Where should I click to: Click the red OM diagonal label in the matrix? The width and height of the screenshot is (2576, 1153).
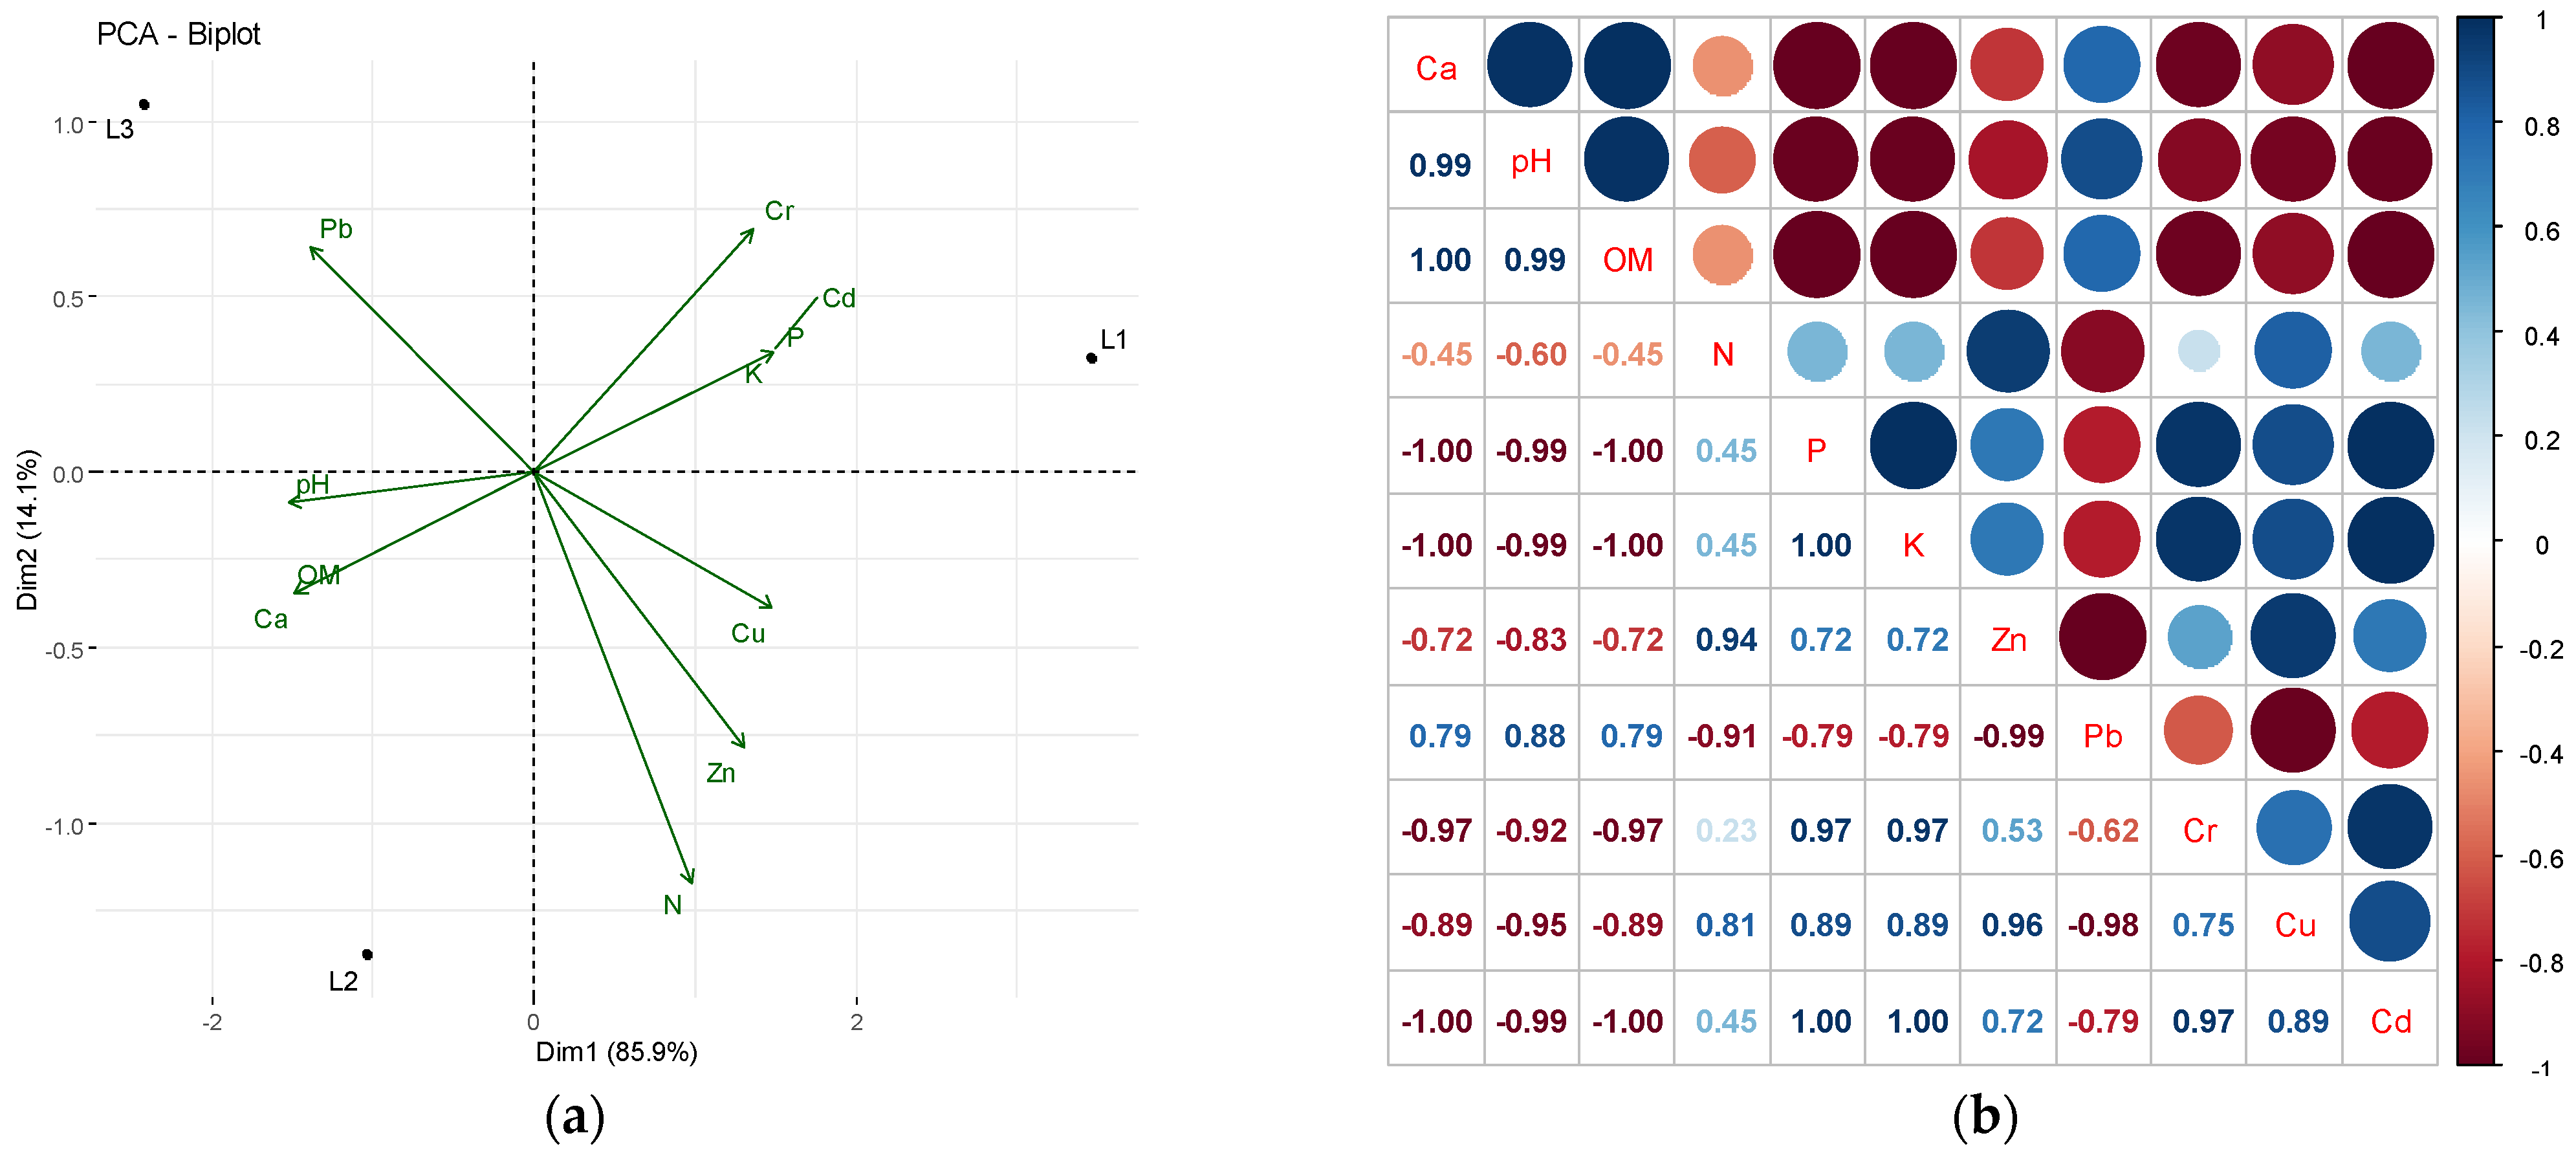coord(1627,260)
